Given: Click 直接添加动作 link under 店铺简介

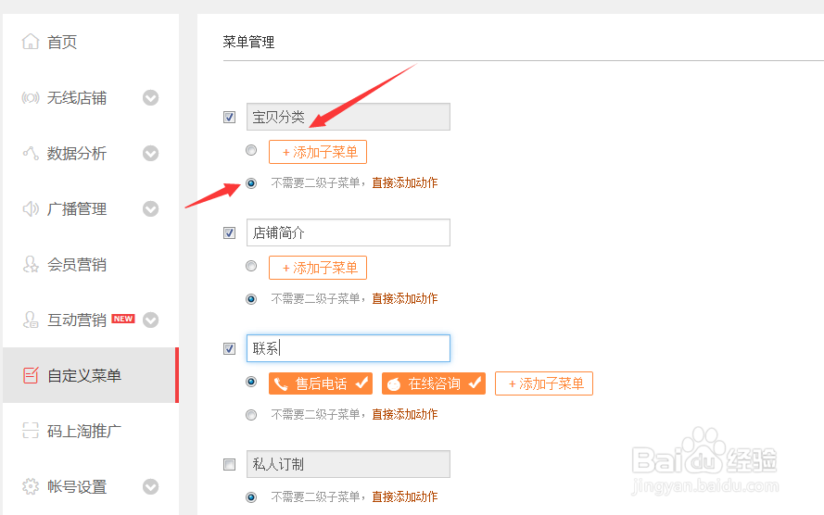Looking at the screenshot, I should (x=405, y=298).
